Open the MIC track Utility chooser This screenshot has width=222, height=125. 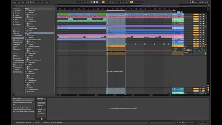[x=178, y=48]
